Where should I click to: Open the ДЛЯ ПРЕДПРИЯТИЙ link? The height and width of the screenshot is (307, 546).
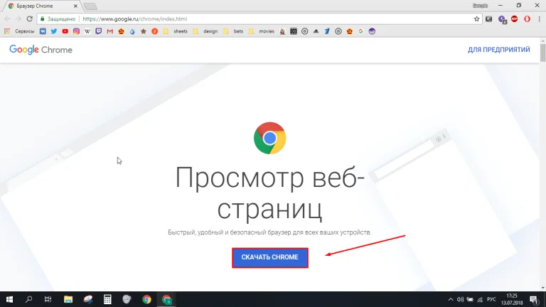click(x=498, y=50)
